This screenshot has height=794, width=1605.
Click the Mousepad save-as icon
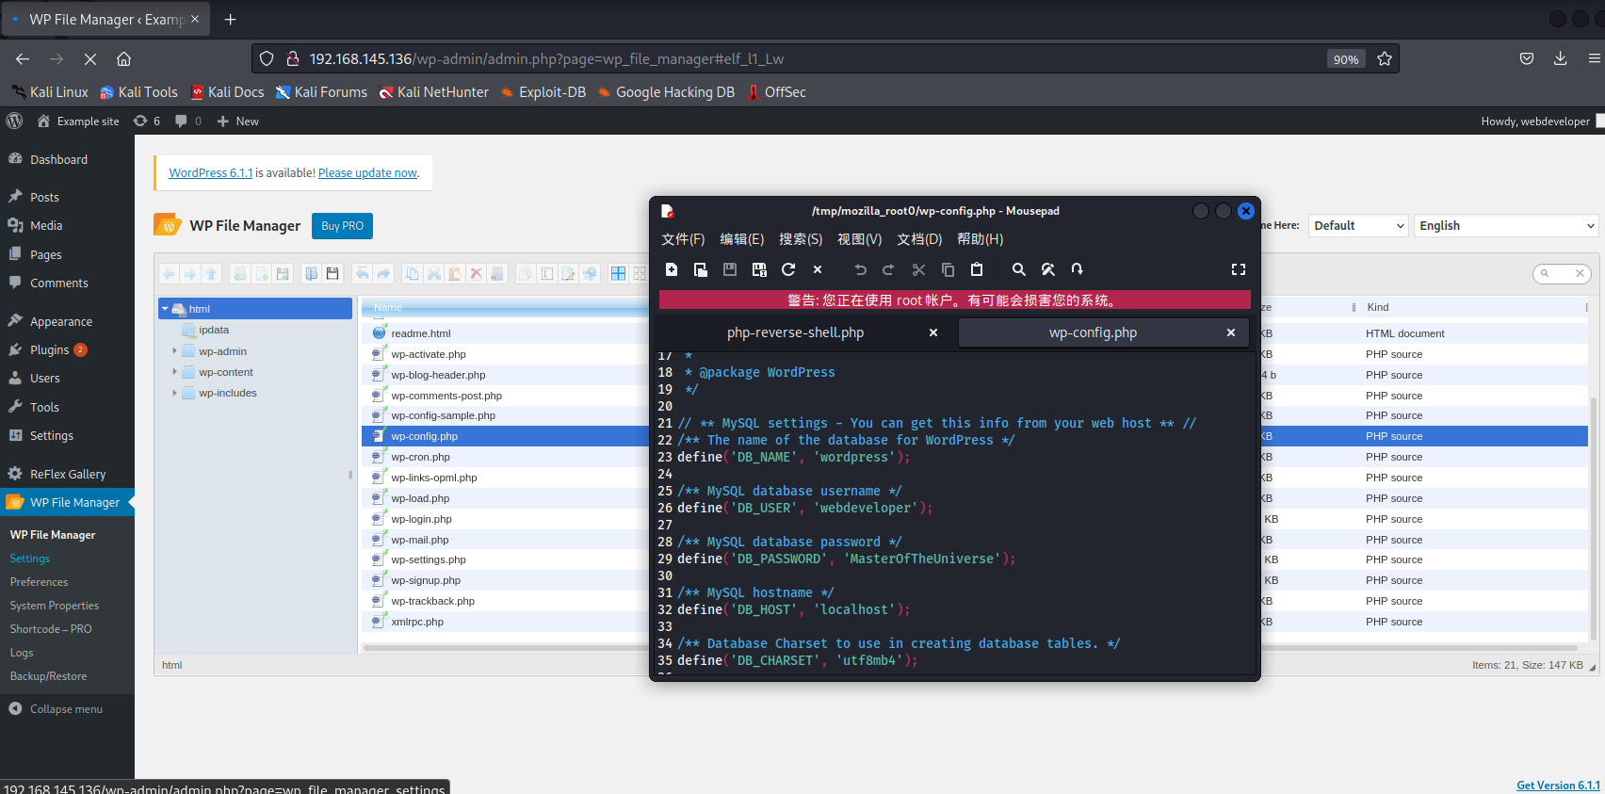pos(759,269)
